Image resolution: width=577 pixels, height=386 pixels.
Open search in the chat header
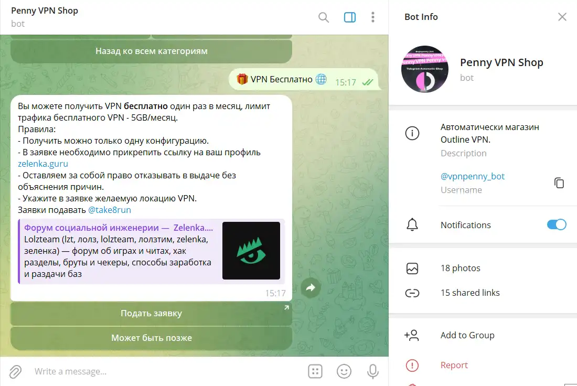pos(324,17)
